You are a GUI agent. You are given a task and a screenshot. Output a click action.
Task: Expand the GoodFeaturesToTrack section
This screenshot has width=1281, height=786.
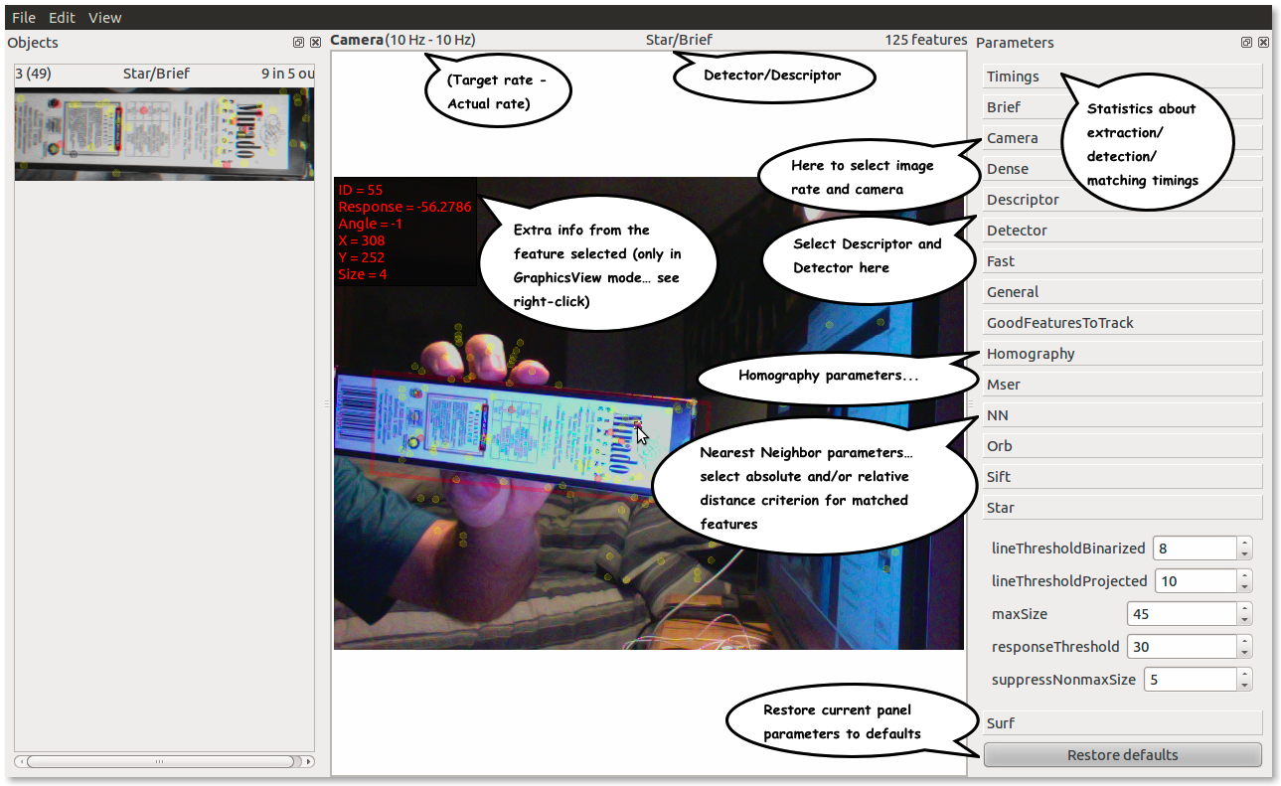point(1123,323)
